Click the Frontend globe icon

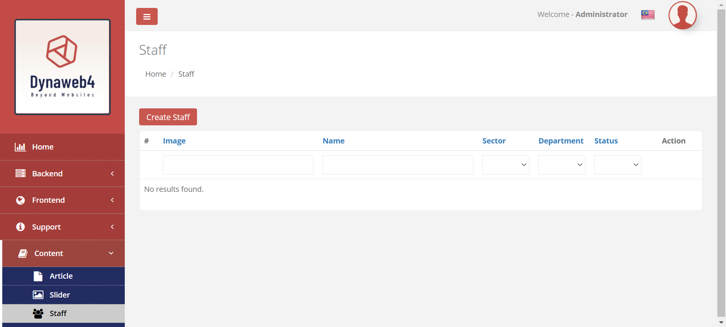coord(20,200)
